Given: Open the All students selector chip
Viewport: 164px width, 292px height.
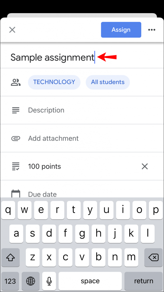Looking at the screenshot, I should tap(108, 82).
